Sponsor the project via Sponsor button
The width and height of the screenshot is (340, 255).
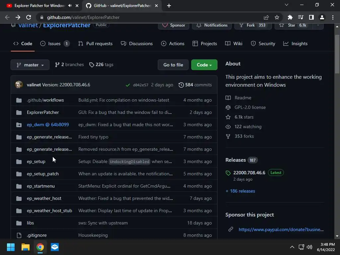tap(173, 25)
